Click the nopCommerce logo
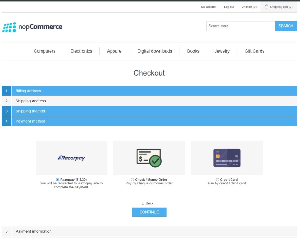Image resolution: width=300 pixels, height=238 pixels. click(x=32, y=27)
